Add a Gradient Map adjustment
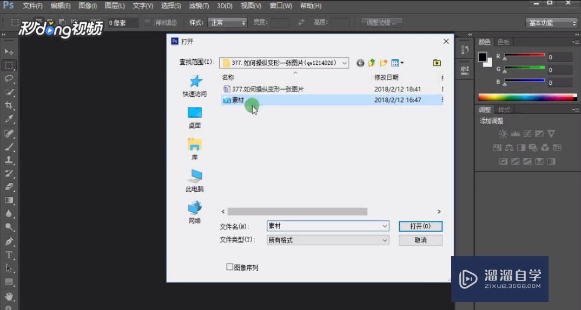 (x=551, y=161)
